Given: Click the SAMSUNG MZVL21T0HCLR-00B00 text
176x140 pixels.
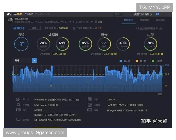Looking at the screenshot, I should pos(125,105).
